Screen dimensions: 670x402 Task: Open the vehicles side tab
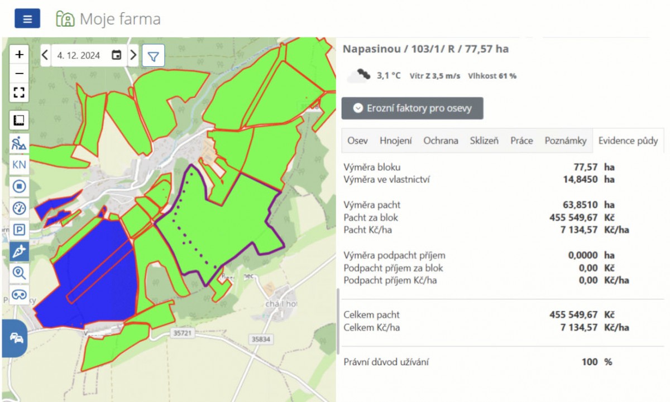pyautogui.click(x=16, y=338)
